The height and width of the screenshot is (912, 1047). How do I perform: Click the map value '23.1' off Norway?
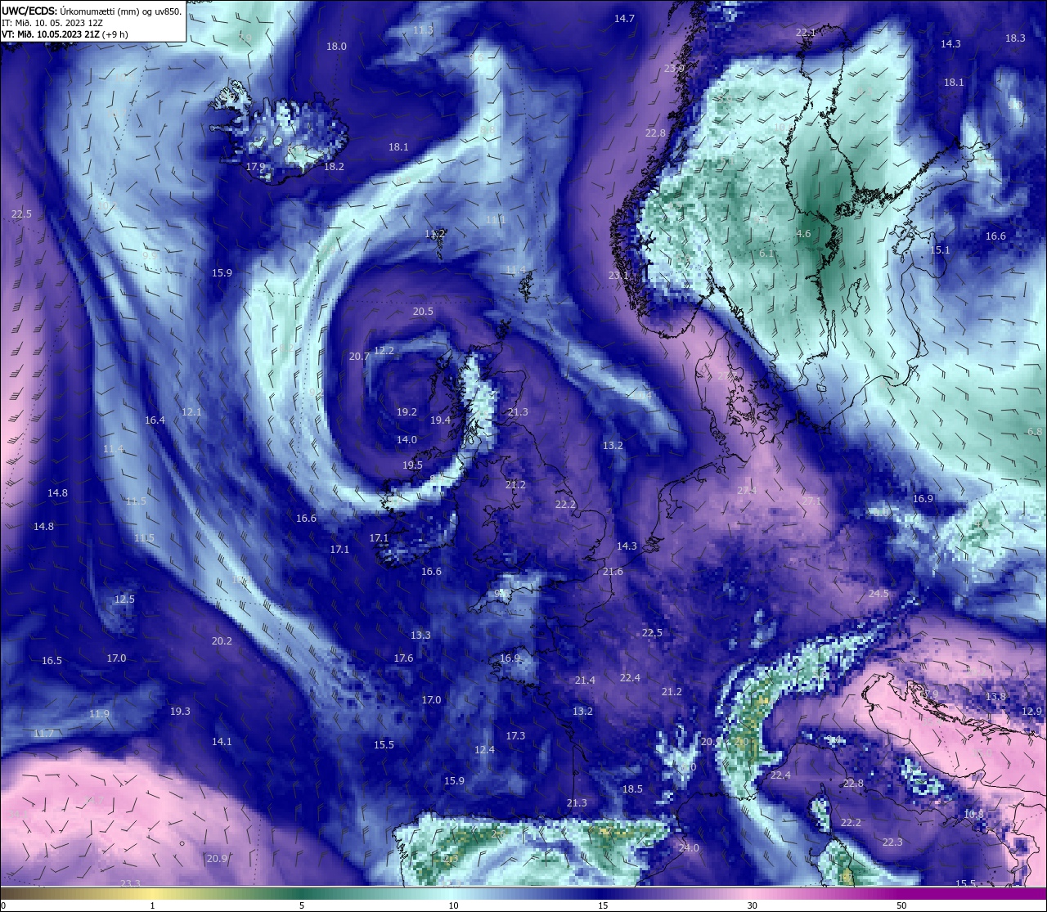click(x=618, y=276)
